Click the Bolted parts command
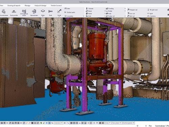The width and height of the screenshot is (169, 127). pos(70,12)
